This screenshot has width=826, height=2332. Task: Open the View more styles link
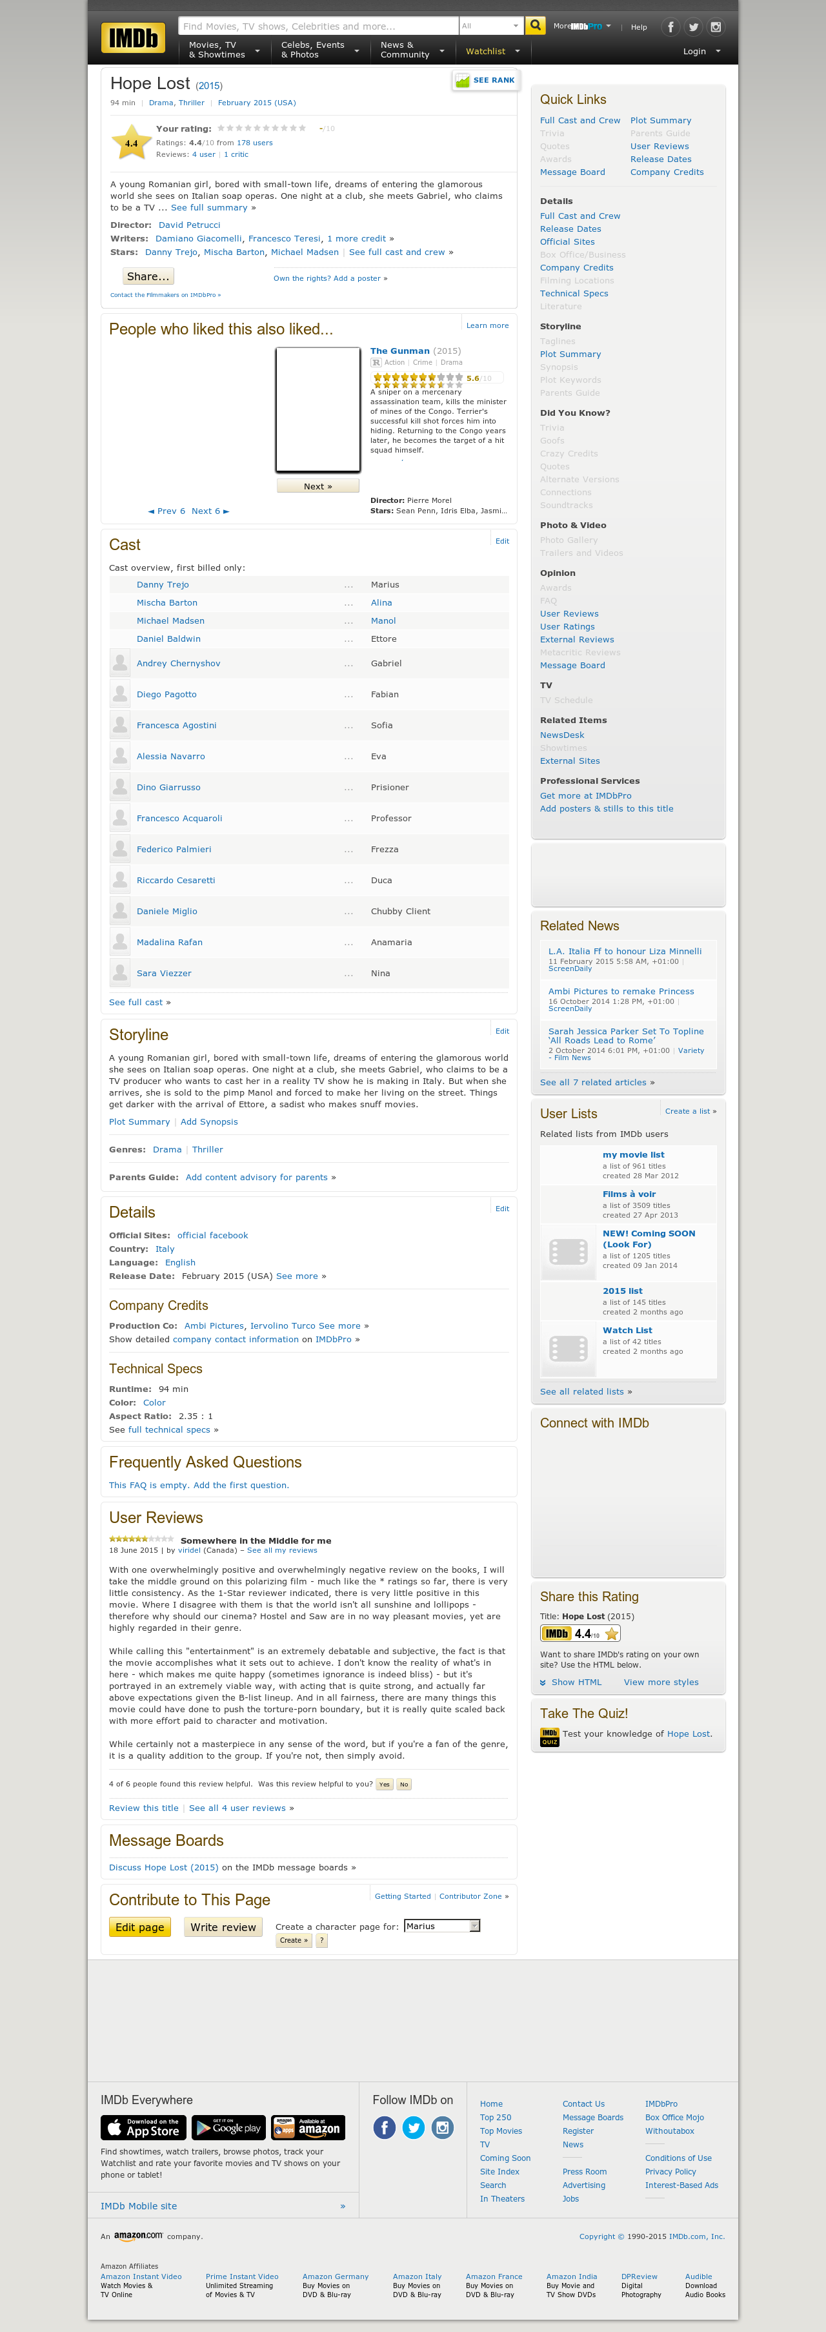(661, 1682)
